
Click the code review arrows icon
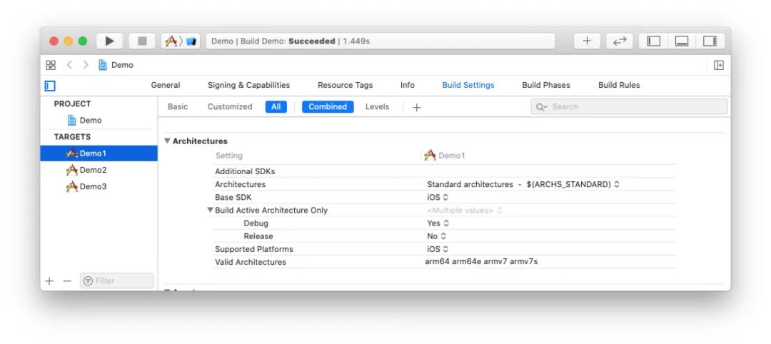620,41
